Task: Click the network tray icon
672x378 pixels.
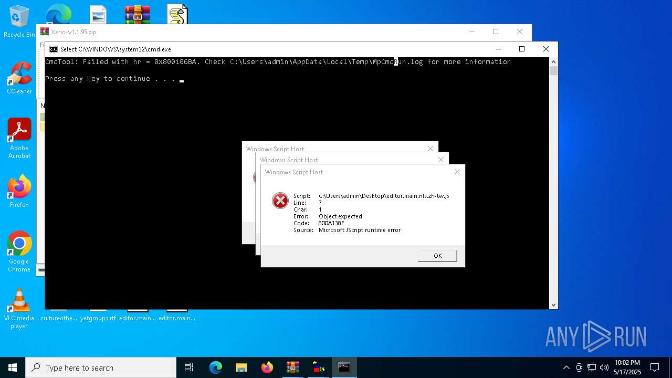Action: point(592,367)
